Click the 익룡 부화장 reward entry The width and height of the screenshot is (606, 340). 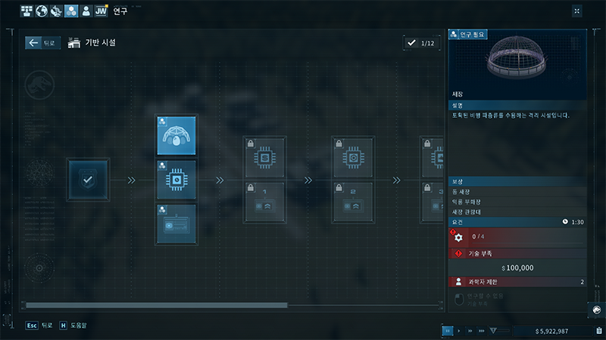[x=517, y=202]
